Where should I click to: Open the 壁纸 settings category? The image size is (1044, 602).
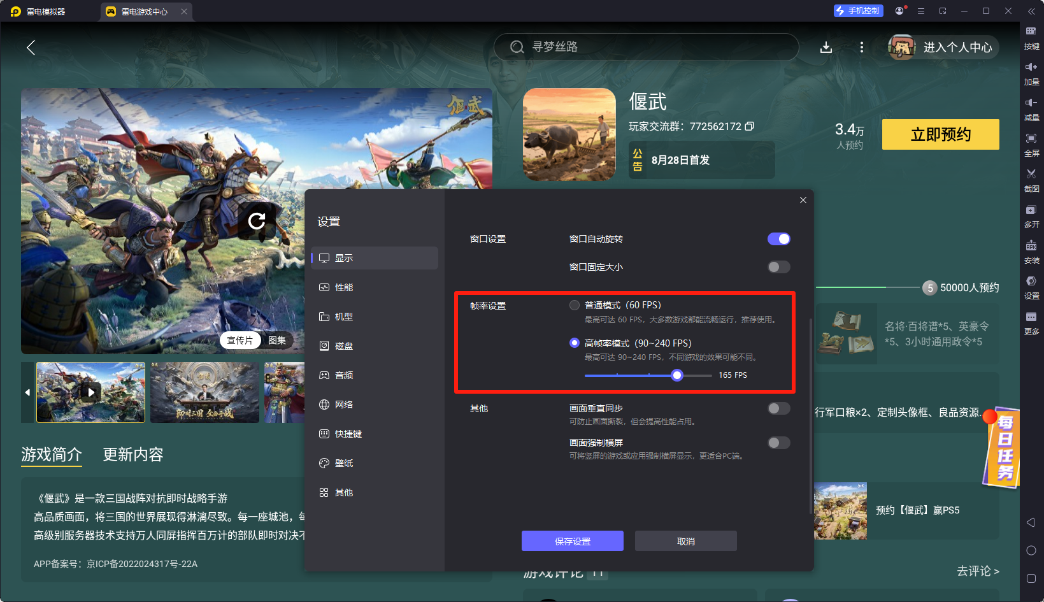point(375,463)
